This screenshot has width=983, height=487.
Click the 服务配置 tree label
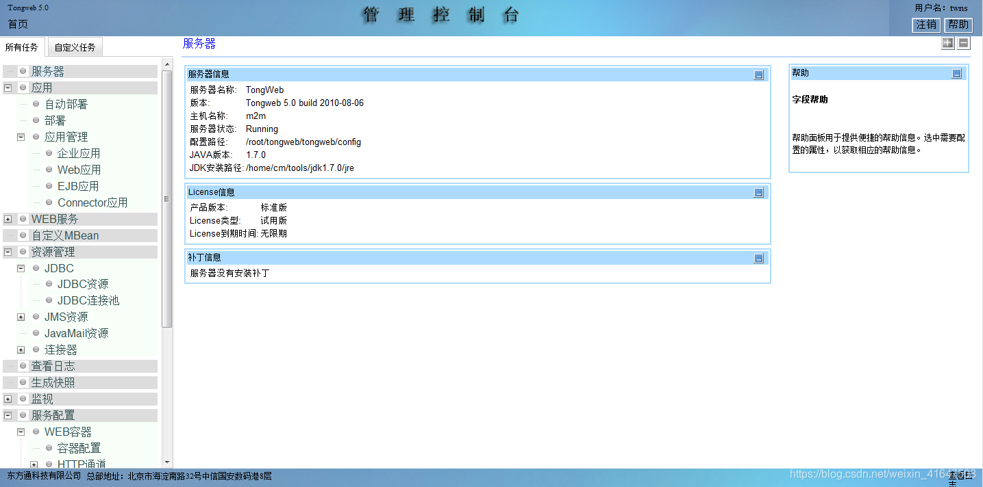point(53,415)
